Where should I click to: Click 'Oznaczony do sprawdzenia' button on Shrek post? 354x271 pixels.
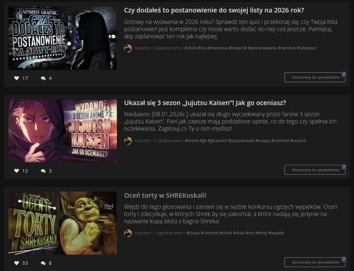pos(315,262)
